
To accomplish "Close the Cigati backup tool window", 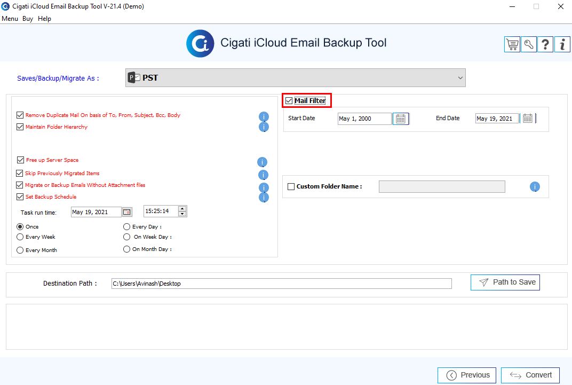I will (561, 6).
